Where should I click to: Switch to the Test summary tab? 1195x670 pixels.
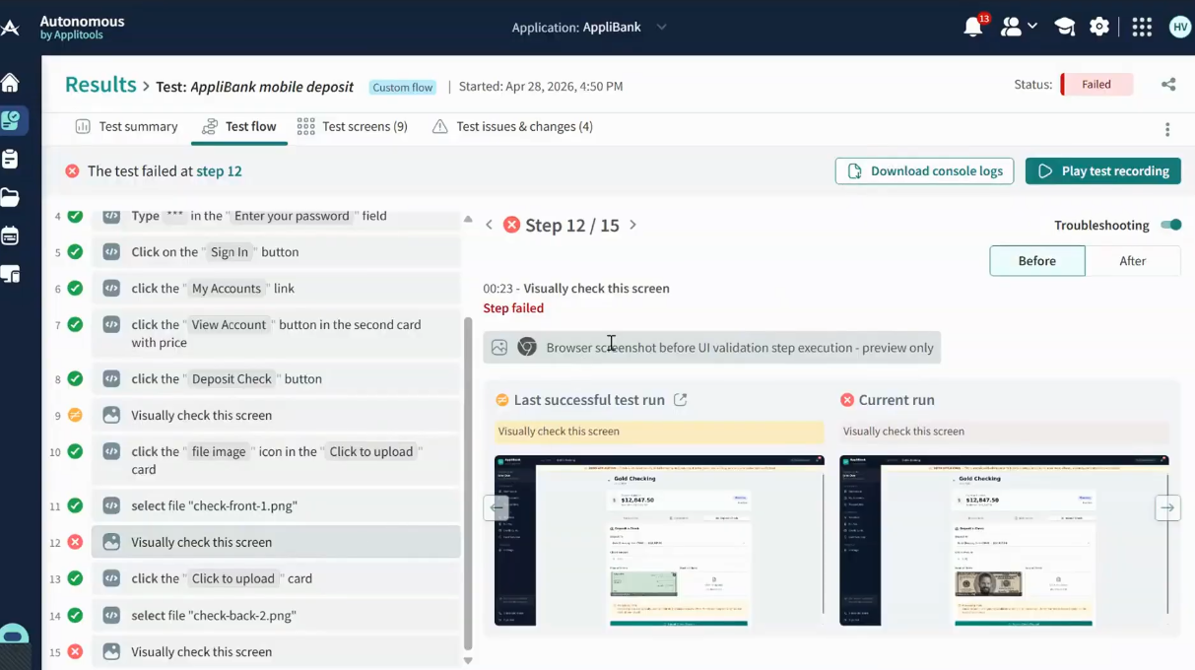[126, 126]
